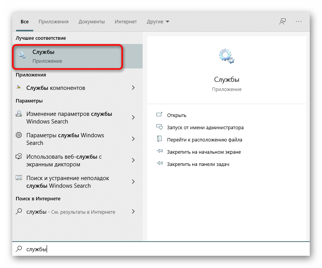Open the Службы best match result
Viewport: 322px width, 268px height.
coord(67,56)
